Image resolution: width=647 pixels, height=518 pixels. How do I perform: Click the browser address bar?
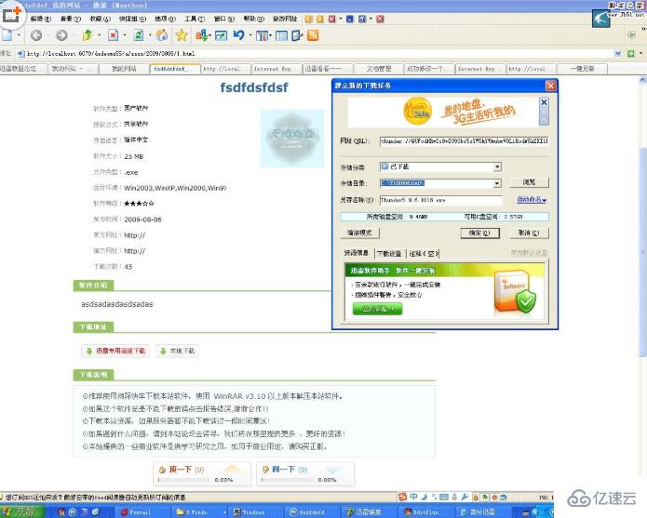click(x=320, y=54)
